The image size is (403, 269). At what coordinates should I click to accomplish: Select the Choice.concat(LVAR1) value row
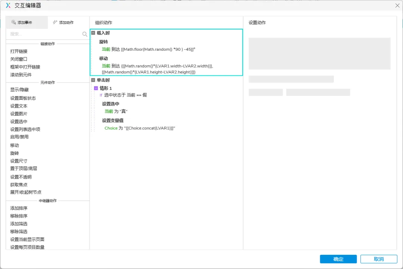pos(140,128)
